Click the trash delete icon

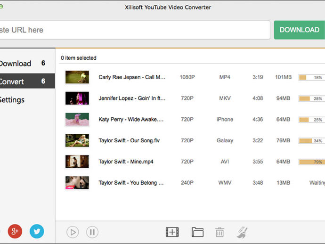tap(219, 232)
